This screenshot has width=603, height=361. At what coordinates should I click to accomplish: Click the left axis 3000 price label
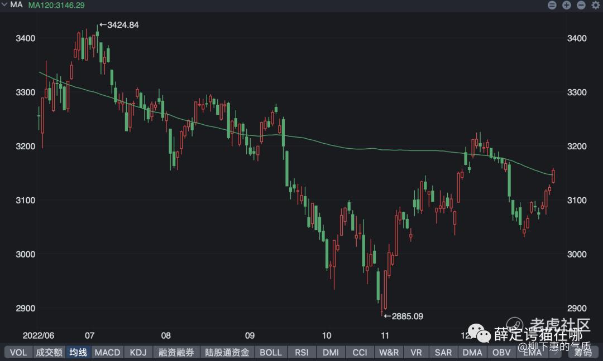[25, 255]
